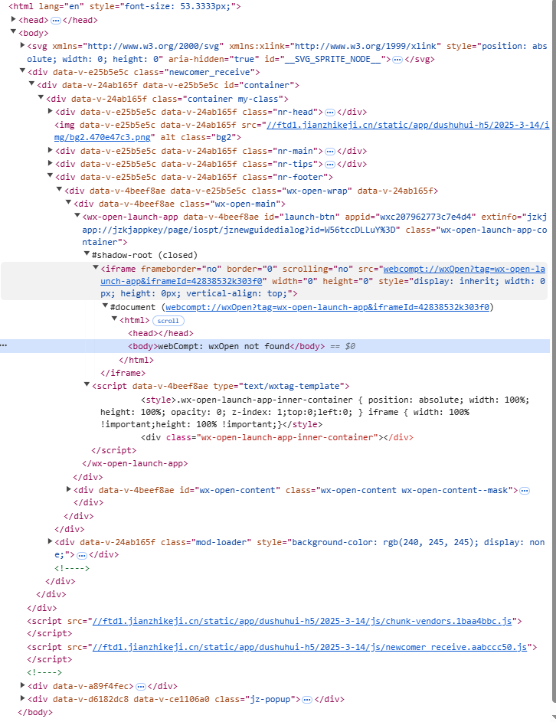Collapse the html node inside the iframe
Image resolution: width=556 pixels, height=722 pixels.
[114, 319]
